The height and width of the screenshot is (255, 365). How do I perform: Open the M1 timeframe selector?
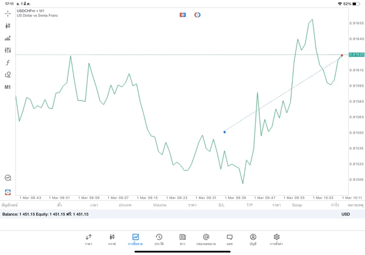click(8, 87)
